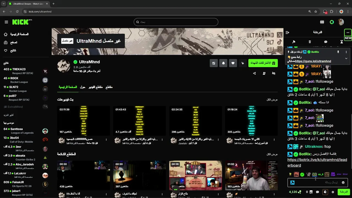Open the 01:18:24 video thumbnail
352x198 pixels.
point(251,121)
